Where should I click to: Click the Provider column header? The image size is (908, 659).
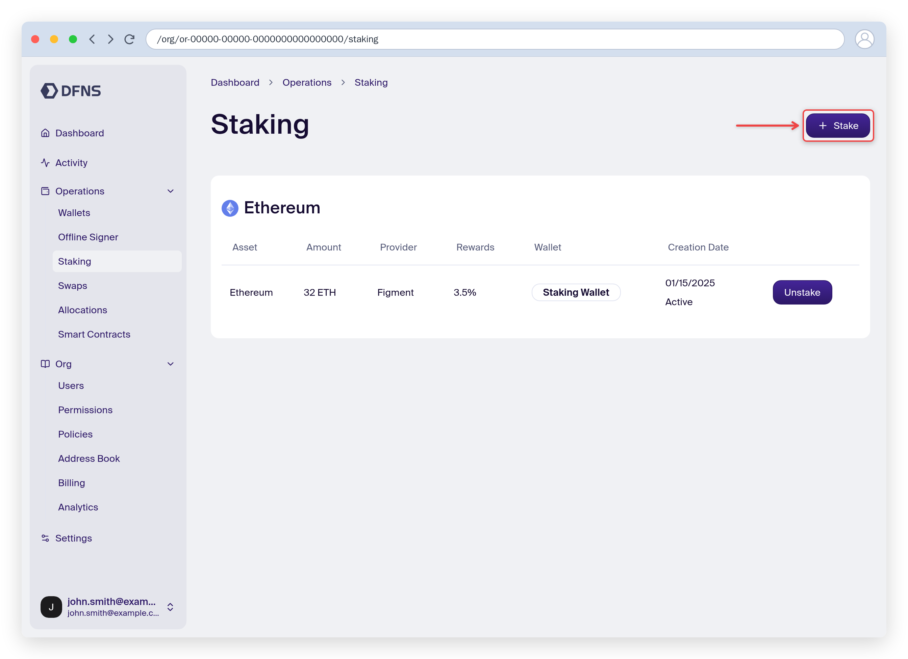(x=398, y=247)
